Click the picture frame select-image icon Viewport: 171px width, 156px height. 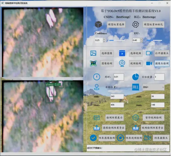pos(93,53)
